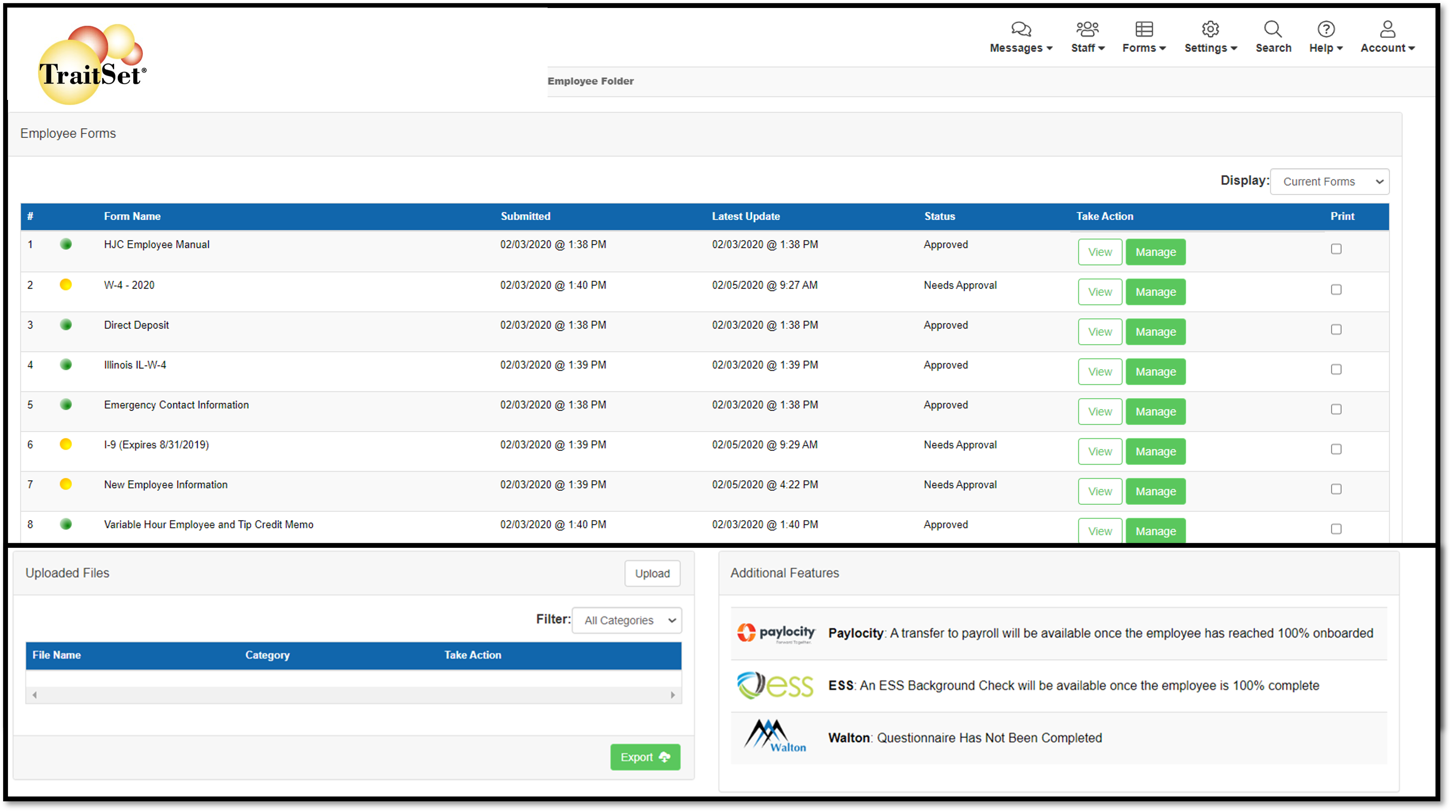
Task: Click the Messages speech bubble icon
Action: pos(1020,29)
